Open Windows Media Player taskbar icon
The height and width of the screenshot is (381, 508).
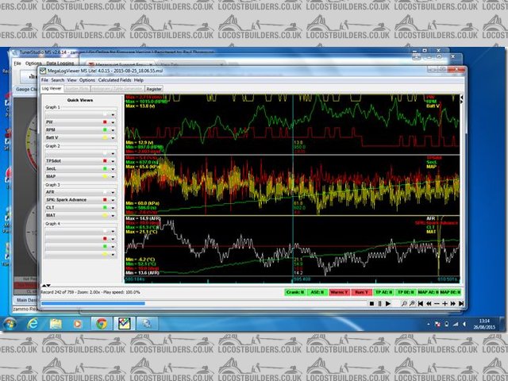79,324
